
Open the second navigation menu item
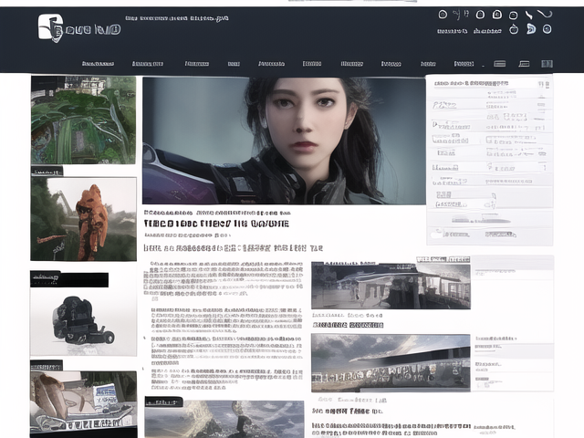[x=147, y=64]
